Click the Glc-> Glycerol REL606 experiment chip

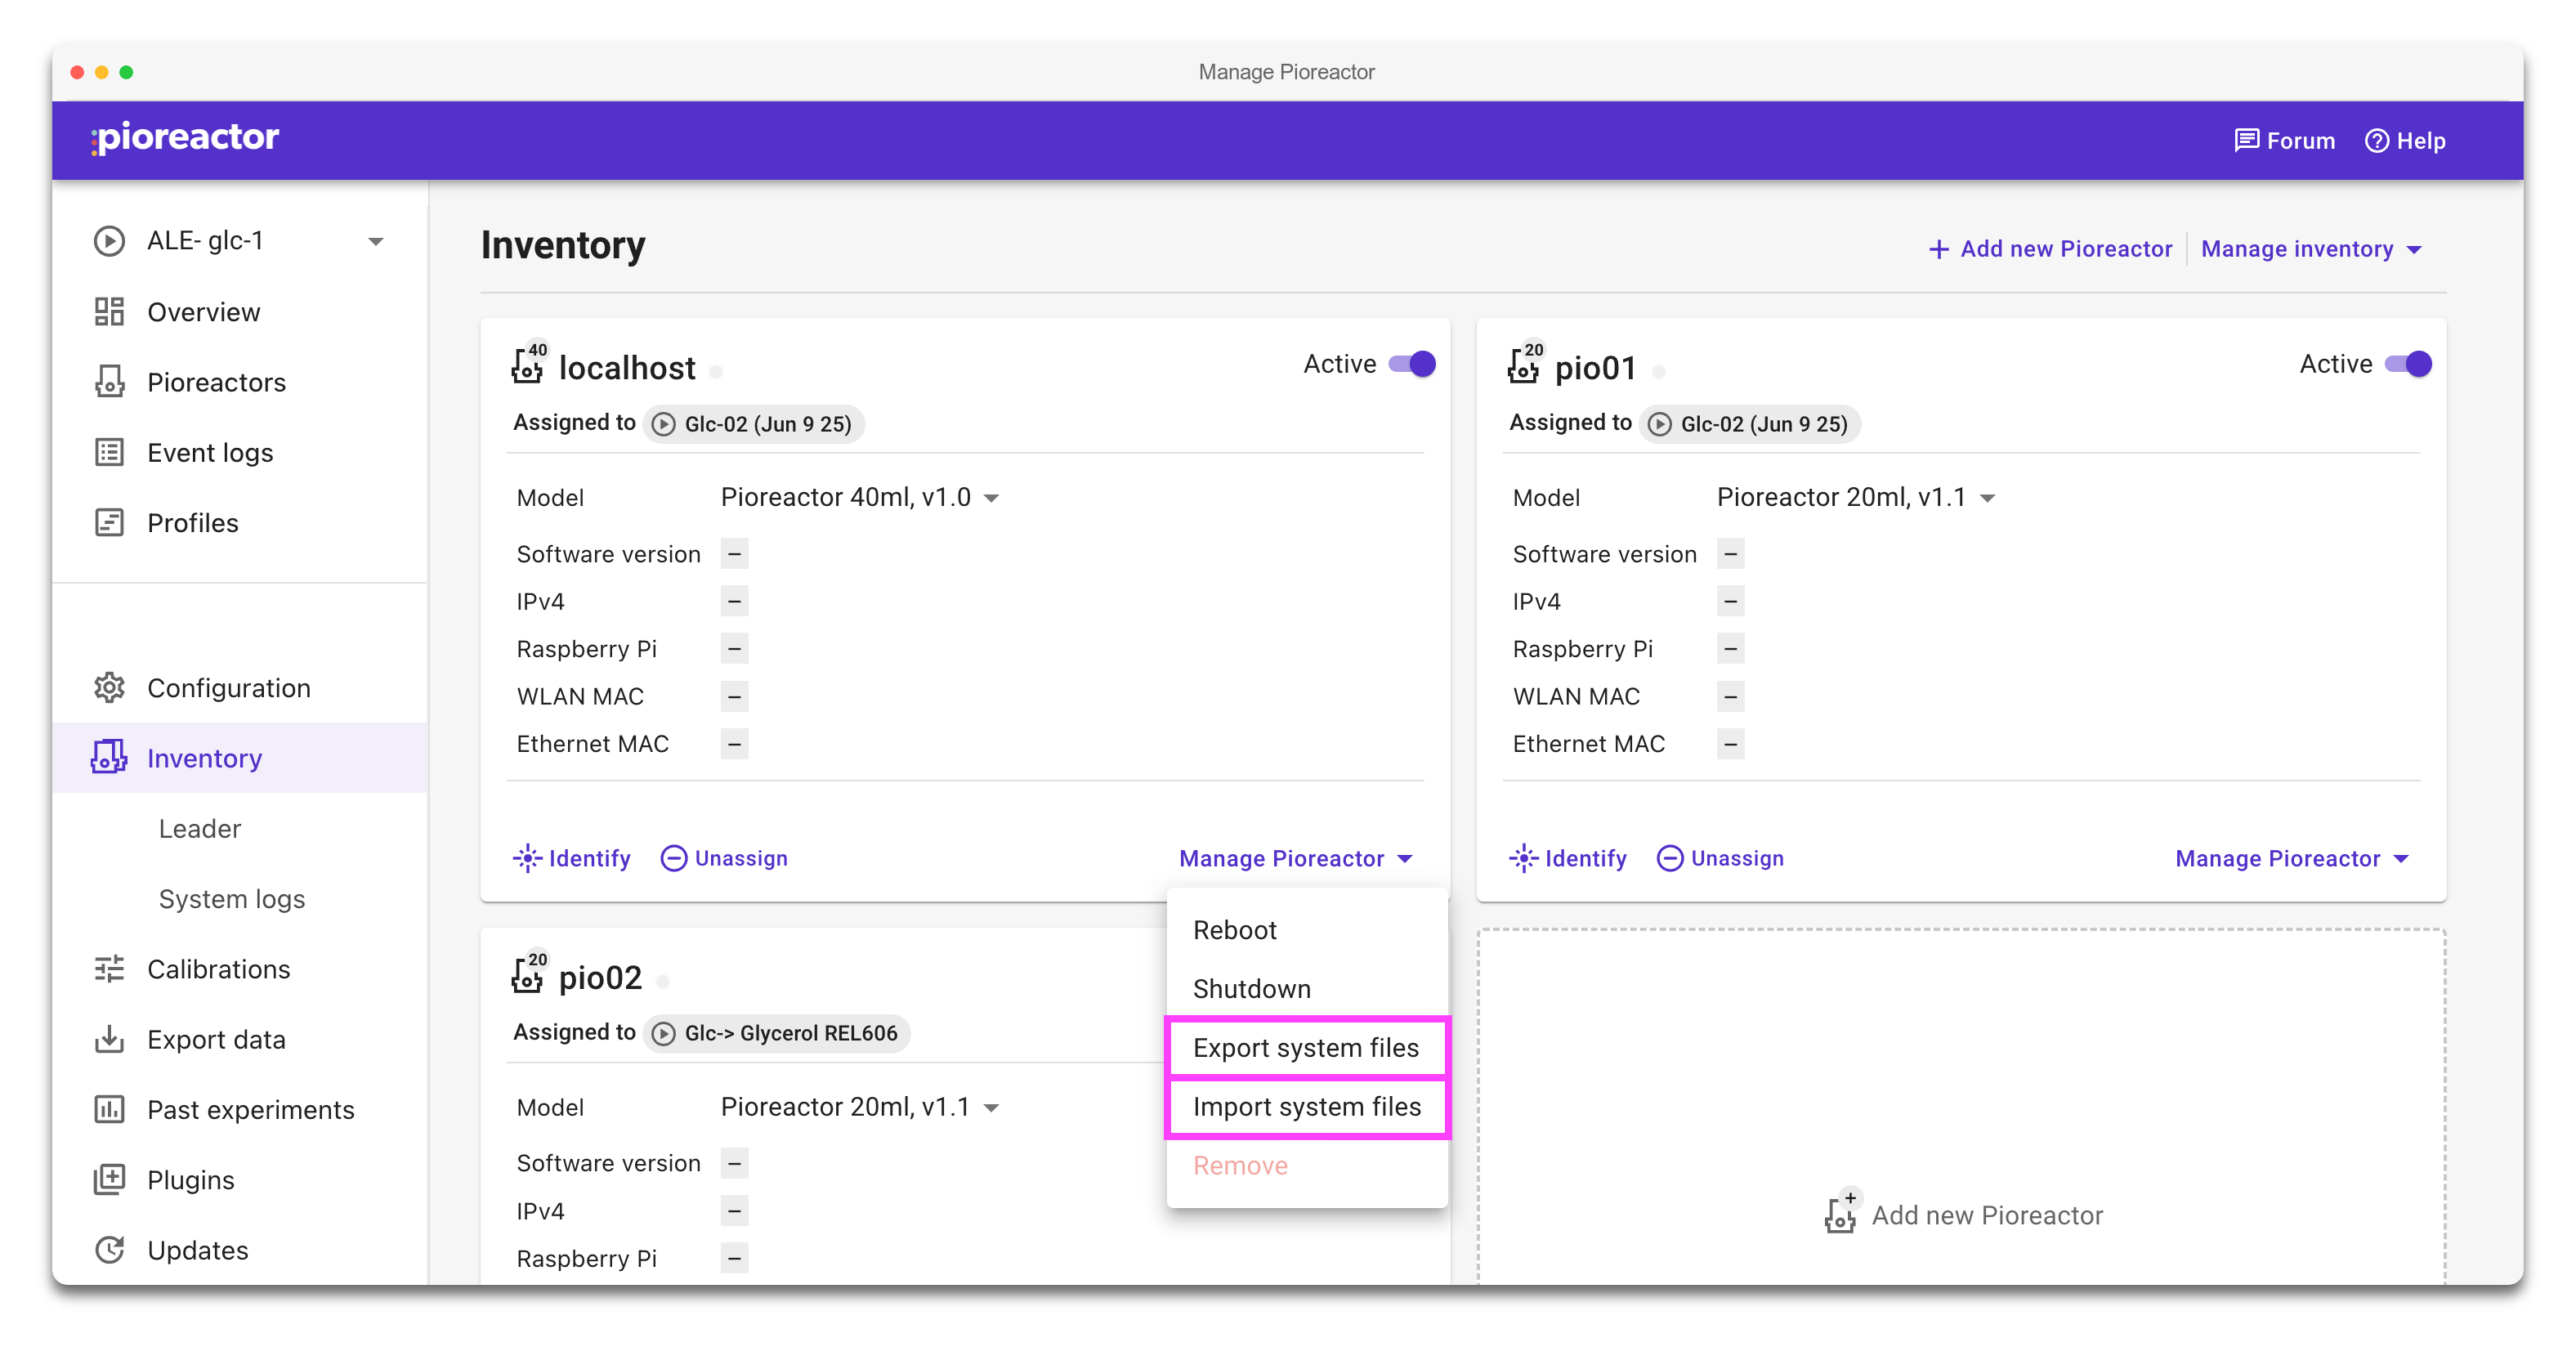[x=778, y=1033]
